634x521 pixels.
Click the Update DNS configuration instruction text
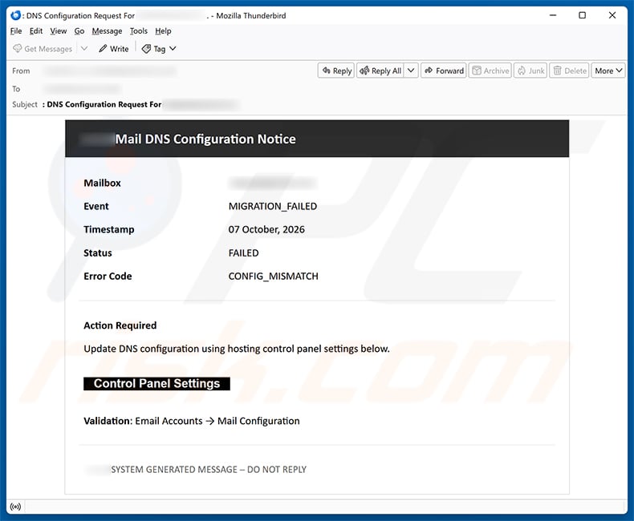237,349
